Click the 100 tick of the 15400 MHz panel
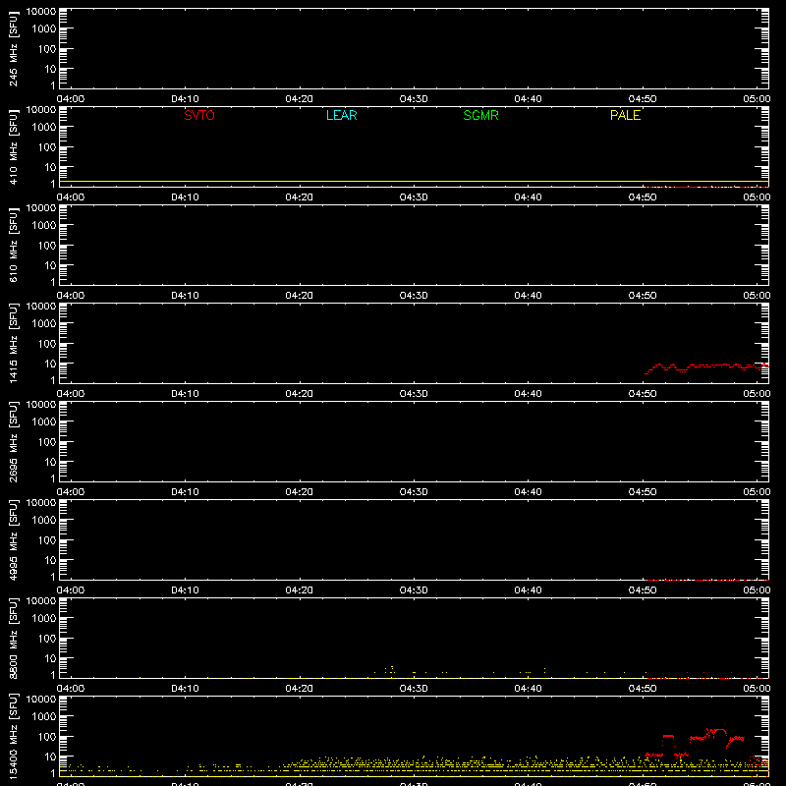 pos(47,737)
